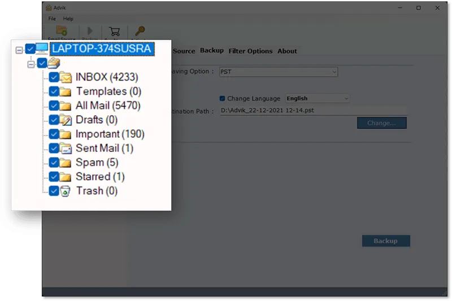Open the Buy Now cart icon
Screen dimensions: 452x301
coord(115,31)
